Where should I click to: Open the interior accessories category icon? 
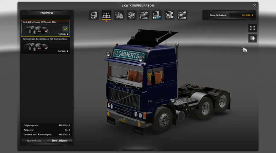tap(182, 15)
